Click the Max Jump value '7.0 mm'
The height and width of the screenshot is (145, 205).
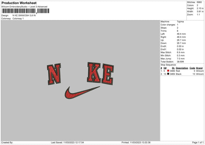click(181, 58)
